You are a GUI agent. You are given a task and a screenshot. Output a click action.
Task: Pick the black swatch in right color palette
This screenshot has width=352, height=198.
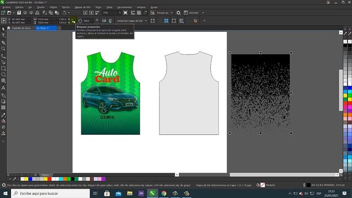[345, 46]
